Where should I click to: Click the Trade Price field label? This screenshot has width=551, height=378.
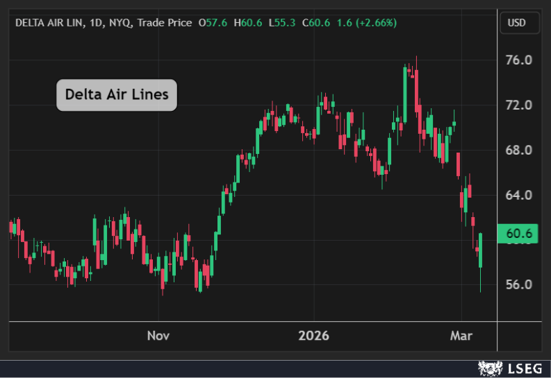click(164, 23)
